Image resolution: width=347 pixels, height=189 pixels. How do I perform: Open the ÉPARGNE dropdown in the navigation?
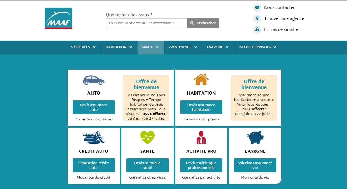tap(218, 47)
